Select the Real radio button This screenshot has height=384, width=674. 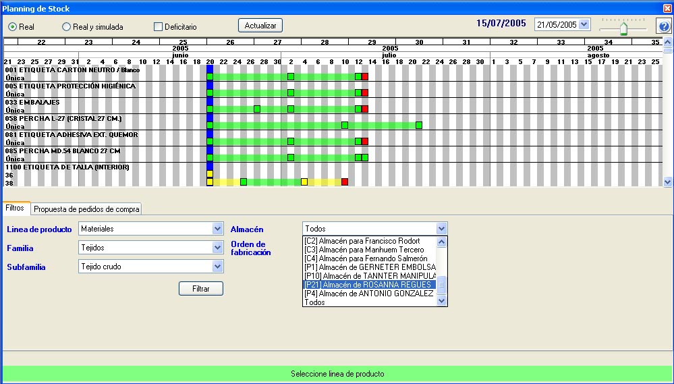pyautogui.click(x=13, y=27)
